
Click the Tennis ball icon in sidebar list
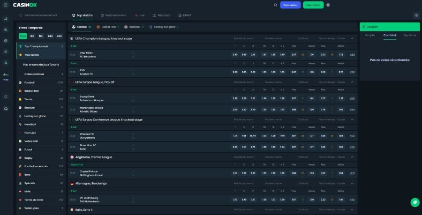(x=20, y=99)
